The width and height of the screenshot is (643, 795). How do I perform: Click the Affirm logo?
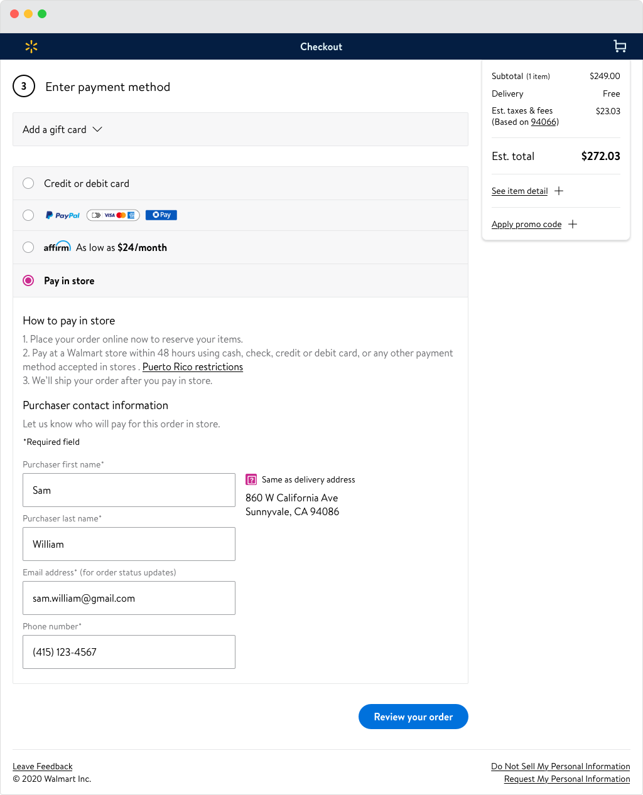(57, 247)
